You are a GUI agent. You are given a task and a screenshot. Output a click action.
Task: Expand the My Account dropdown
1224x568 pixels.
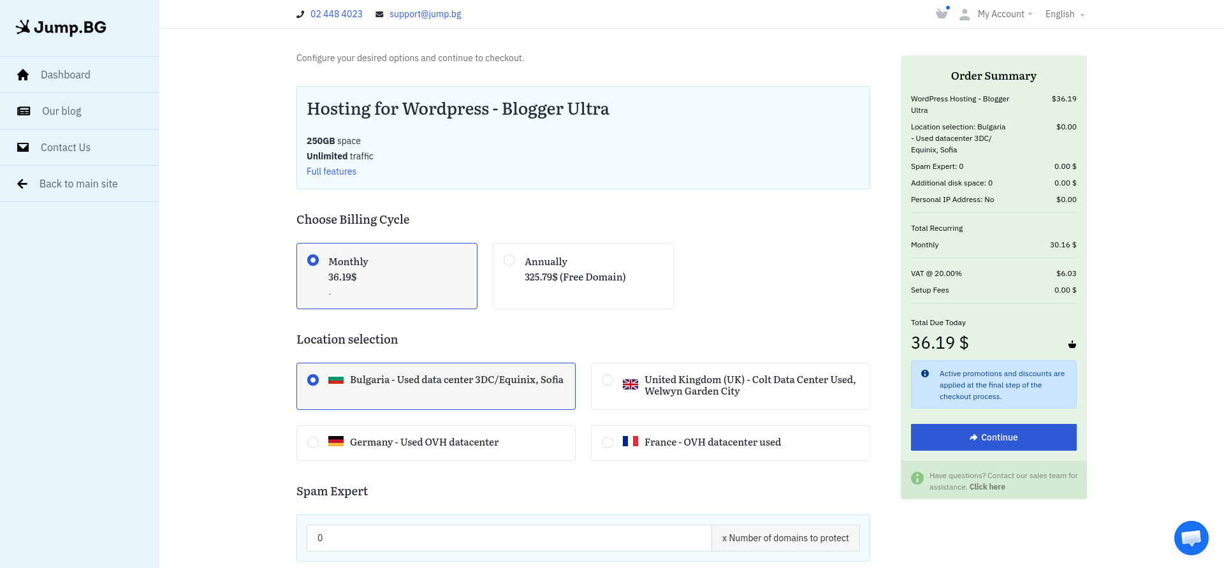pyautogui.click(x=1005, y=14)
